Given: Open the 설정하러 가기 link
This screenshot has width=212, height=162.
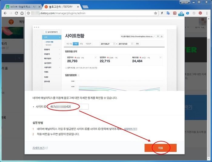Looking at the screenshot, I should pos(131,129).
